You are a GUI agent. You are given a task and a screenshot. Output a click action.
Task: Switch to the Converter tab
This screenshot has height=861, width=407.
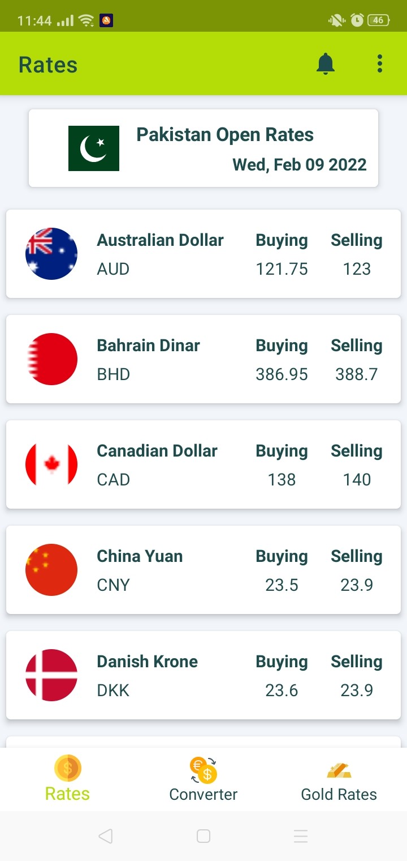click(x=203, y=779)
